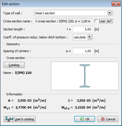Screen dimensions: 122x126
Task: Enable the User def. checkbox
Action: click(x=96, y=21)
